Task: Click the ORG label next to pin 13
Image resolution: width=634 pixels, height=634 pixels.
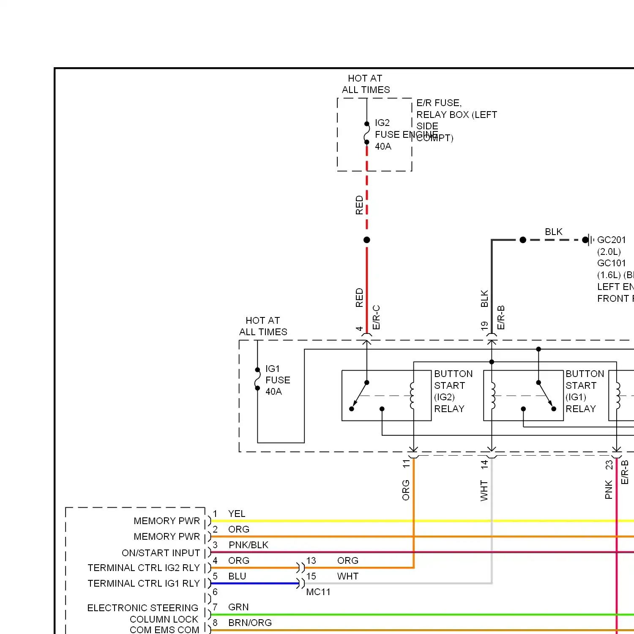Action: (348, 560)
